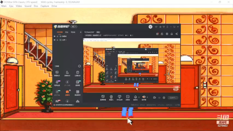Open the toolbox tool with pink badge
This screenshot has height=131, width=233.
57,101
